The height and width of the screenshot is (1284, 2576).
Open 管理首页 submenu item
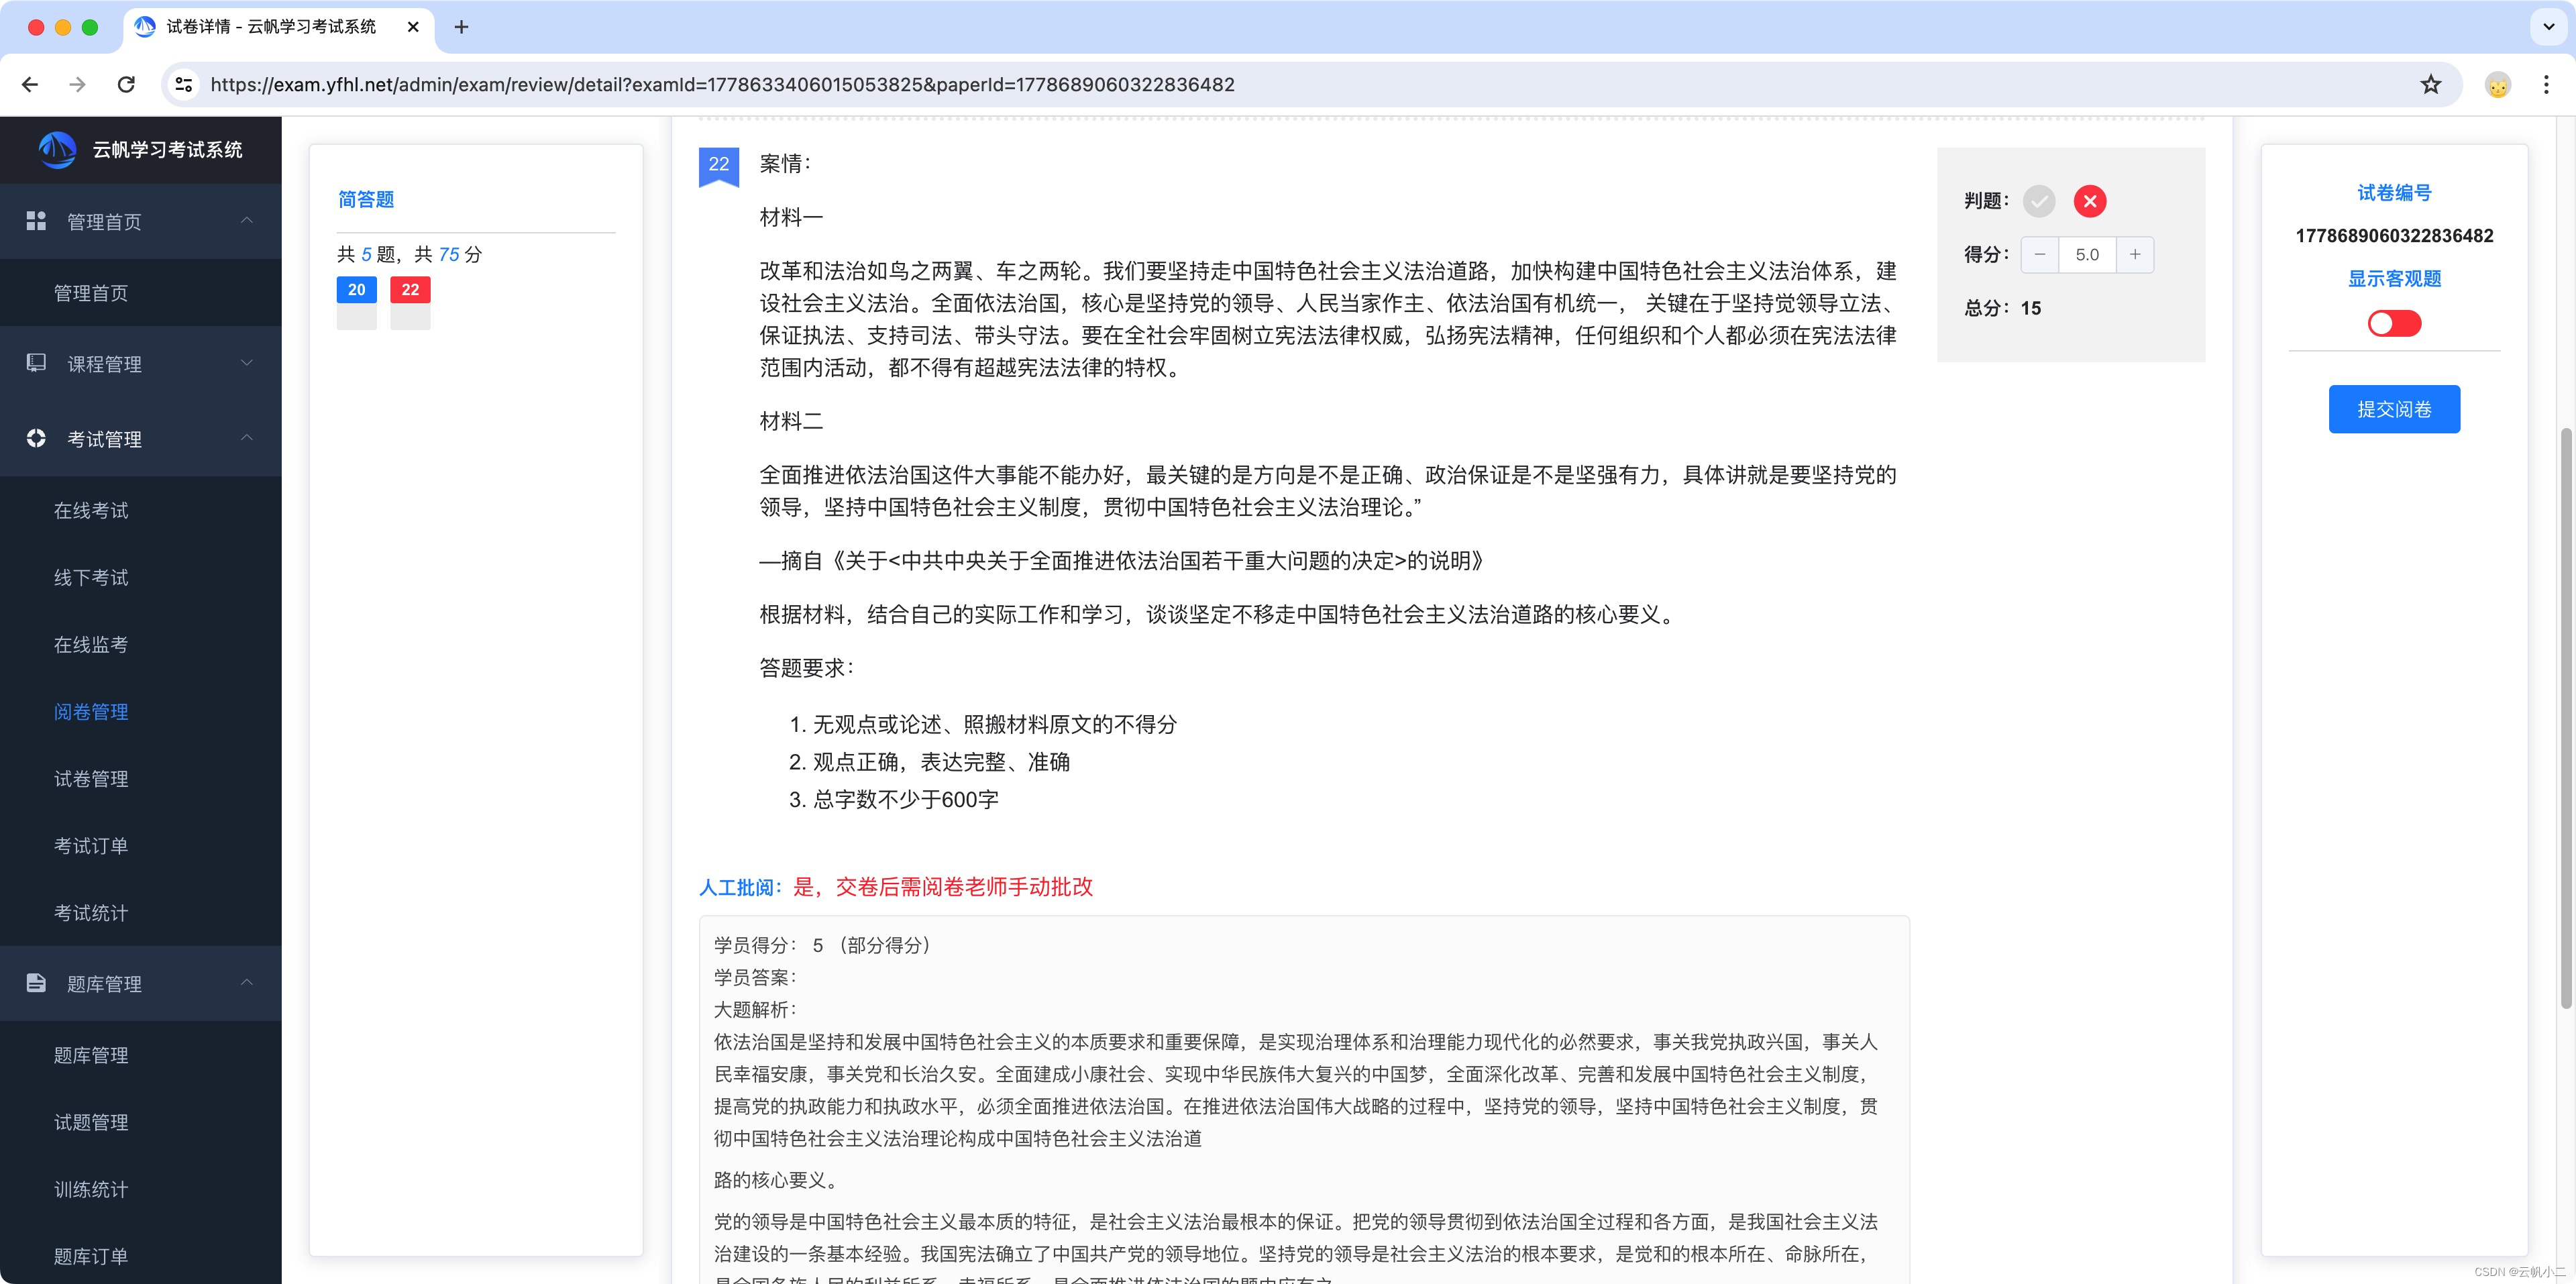click(x=141, y=293)
